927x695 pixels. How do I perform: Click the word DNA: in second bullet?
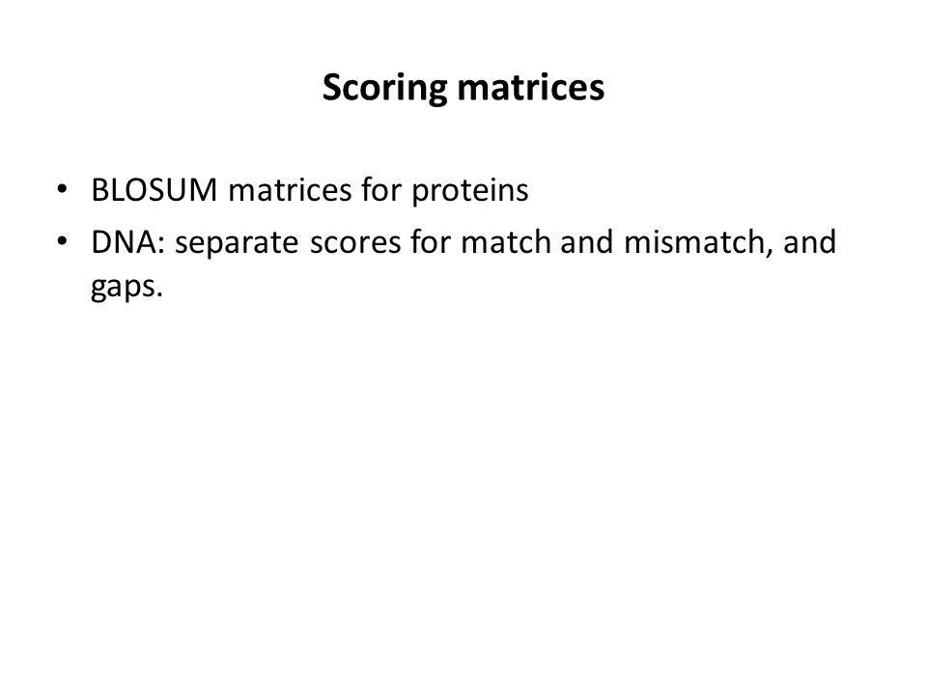coord(128,242)
